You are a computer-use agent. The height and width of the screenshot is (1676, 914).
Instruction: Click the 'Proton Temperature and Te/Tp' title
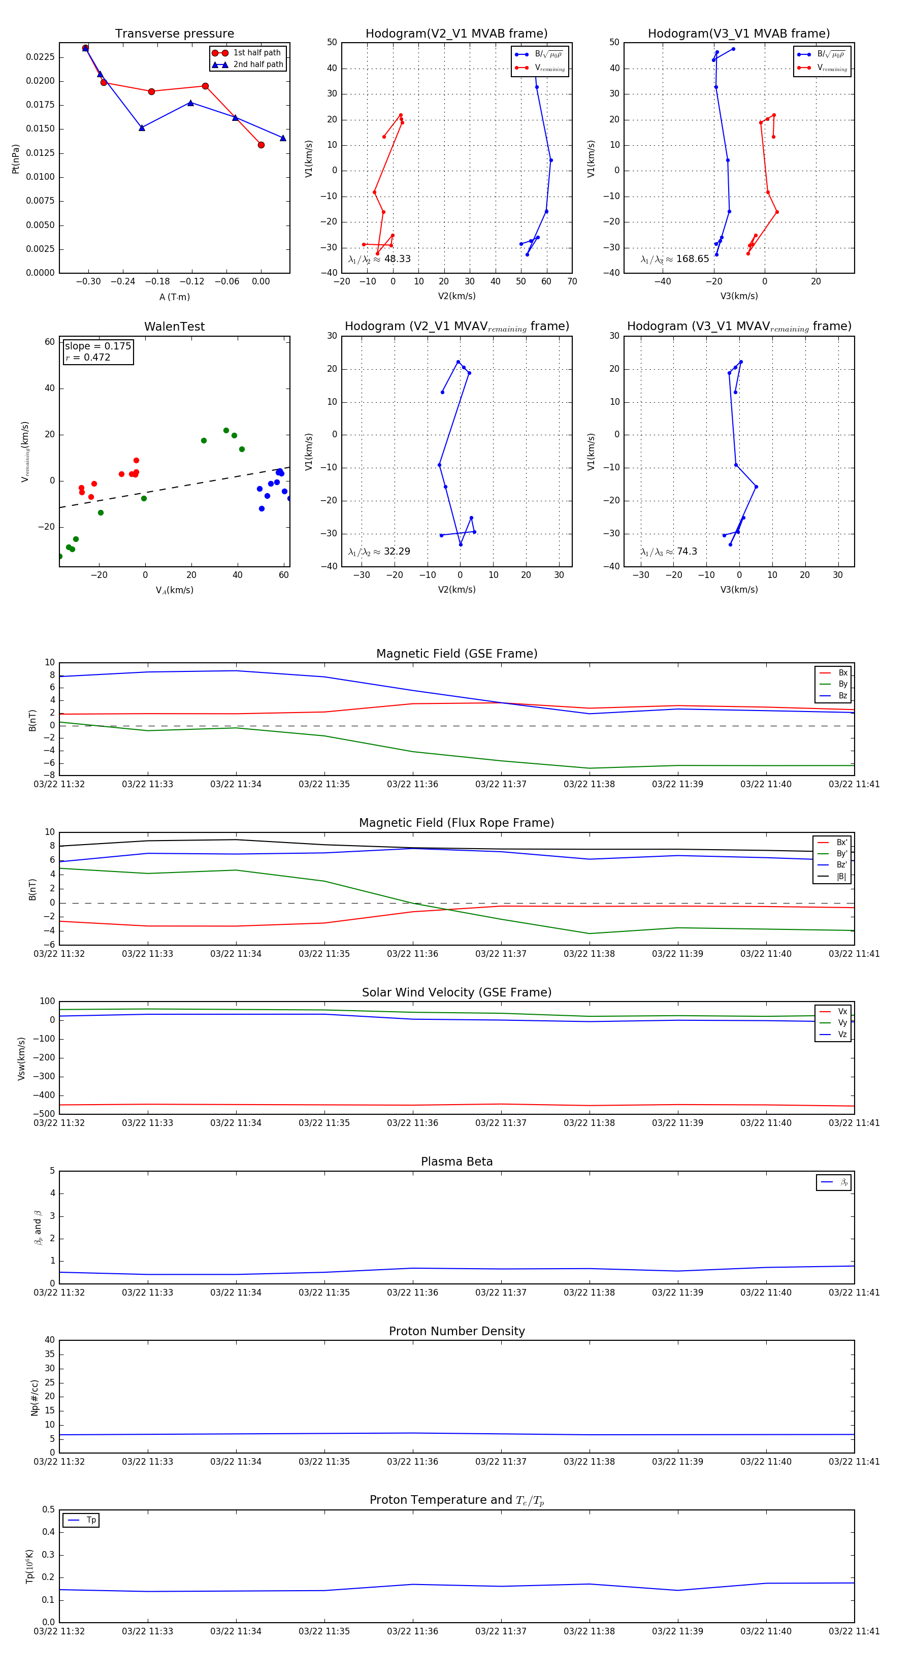[456, 1500]
